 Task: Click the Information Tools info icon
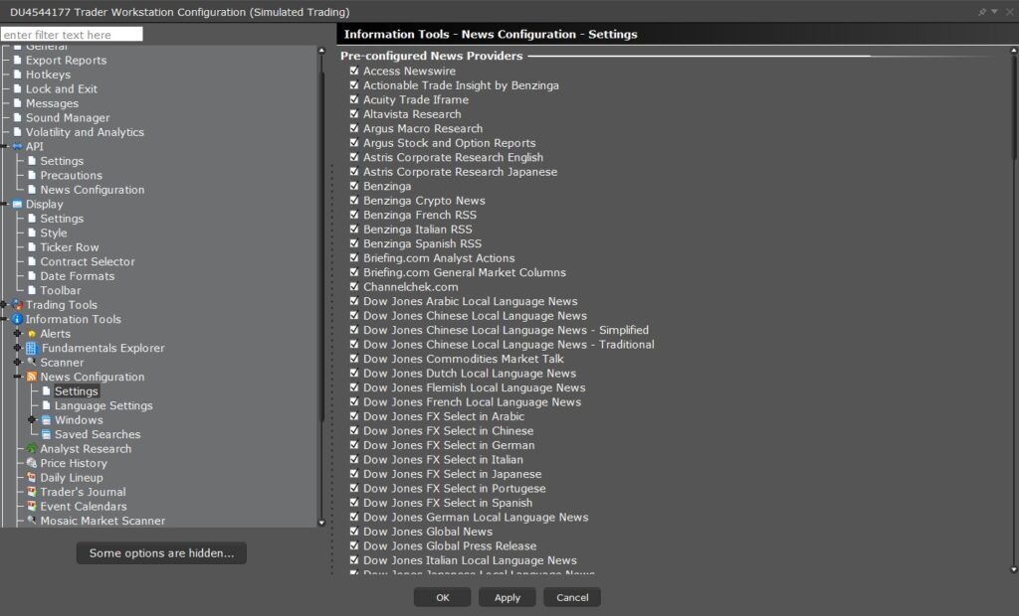[18, 319]
